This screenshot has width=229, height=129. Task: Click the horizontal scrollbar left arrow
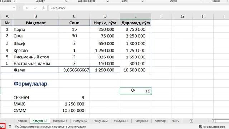point(214,121)
